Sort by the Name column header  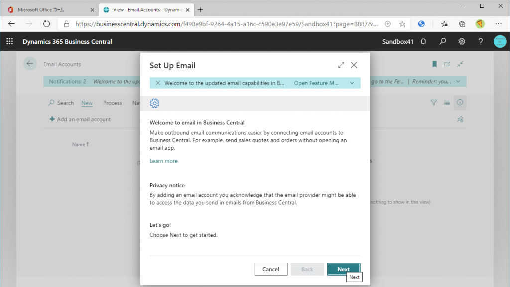pyautogui.click(x=80, y=144)
